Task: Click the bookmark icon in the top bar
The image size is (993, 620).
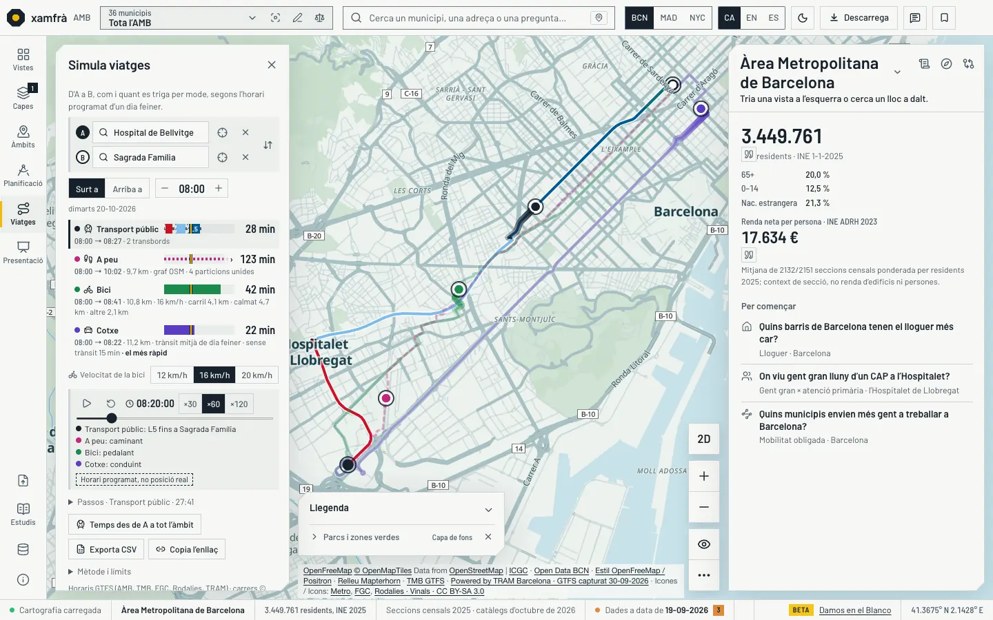Action: click(x=944, y=18)
